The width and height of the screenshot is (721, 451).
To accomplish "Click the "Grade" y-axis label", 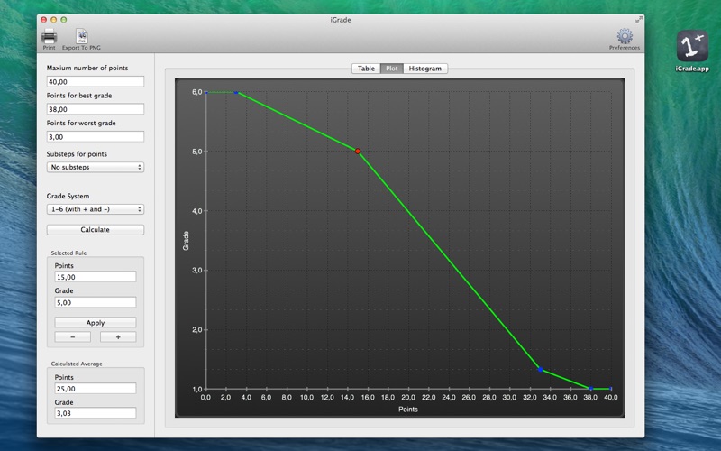I will [x=186, y=241].
